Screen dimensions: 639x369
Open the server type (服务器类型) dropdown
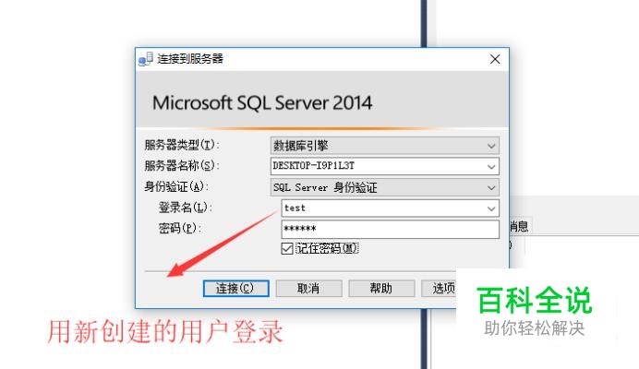[x=385, y=146]
